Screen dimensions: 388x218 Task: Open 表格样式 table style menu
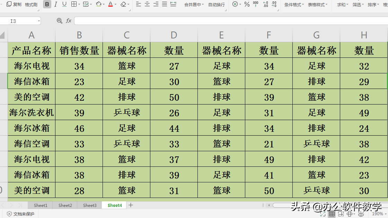point(317,4)
